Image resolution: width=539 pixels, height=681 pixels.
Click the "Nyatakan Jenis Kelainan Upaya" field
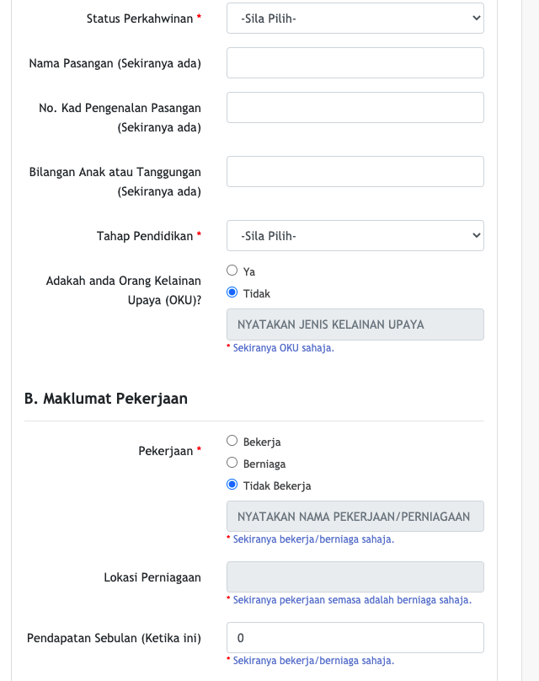coord(355,324)
